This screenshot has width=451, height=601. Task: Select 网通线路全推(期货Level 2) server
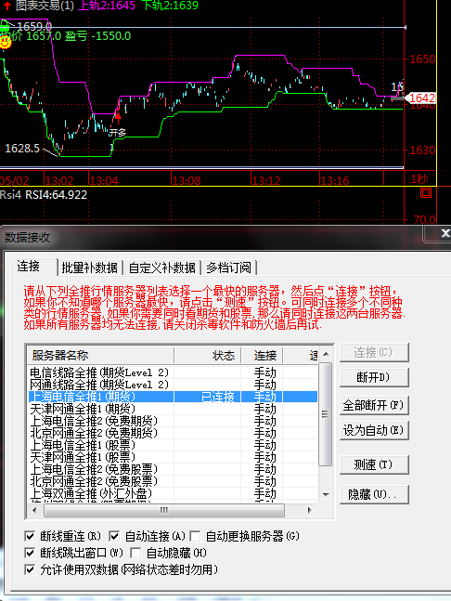[173, 385]
